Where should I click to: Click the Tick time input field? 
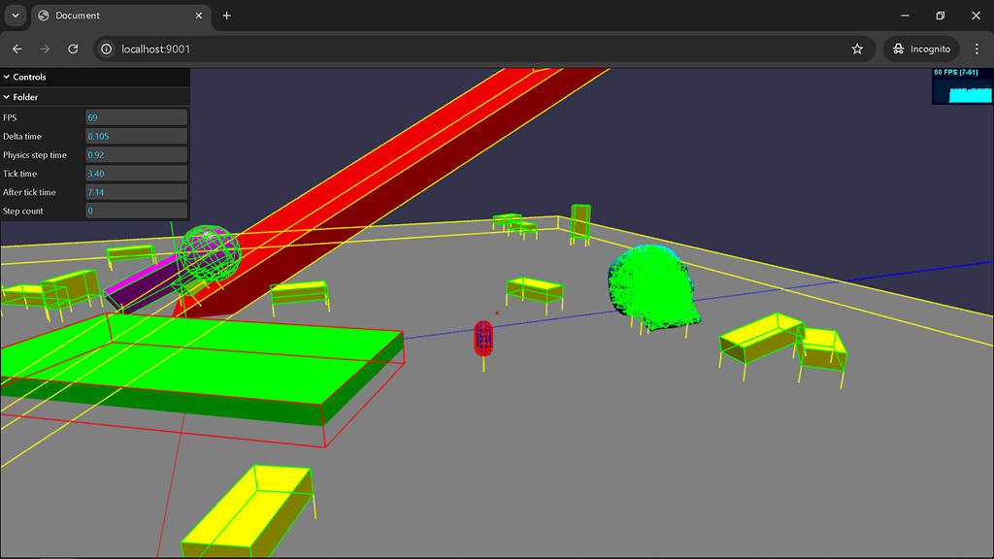point(136,173)
